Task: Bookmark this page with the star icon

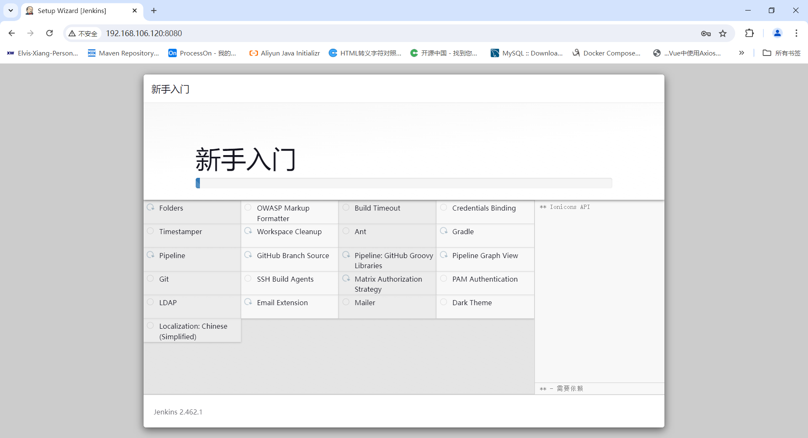Action: click(x=723, y=33)
